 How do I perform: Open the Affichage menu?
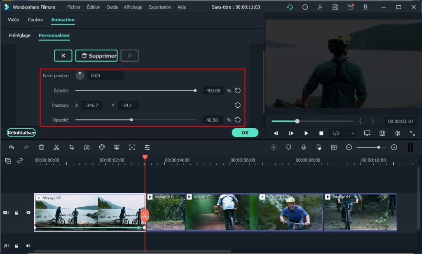pyautogui.click(x=133, y=7)
